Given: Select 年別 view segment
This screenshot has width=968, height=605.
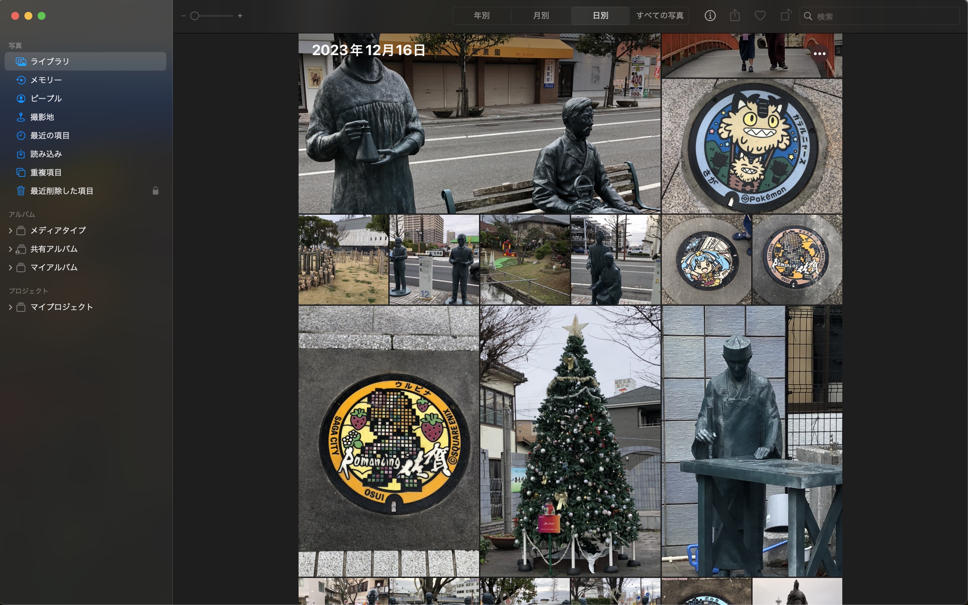Looking at the screenshot, I should tap(482, 16).
